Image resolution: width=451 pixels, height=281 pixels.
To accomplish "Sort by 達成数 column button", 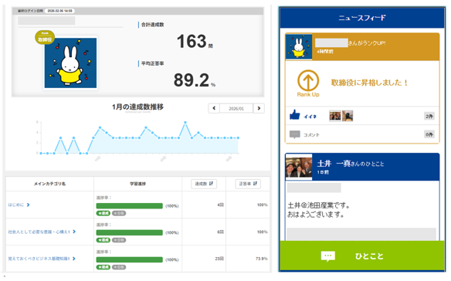I will (204, 184).
